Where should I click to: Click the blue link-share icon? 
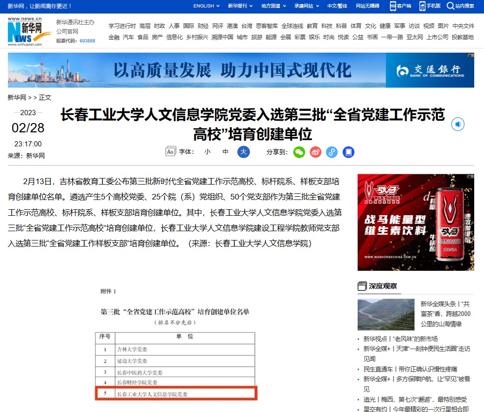tap(332, 152)
